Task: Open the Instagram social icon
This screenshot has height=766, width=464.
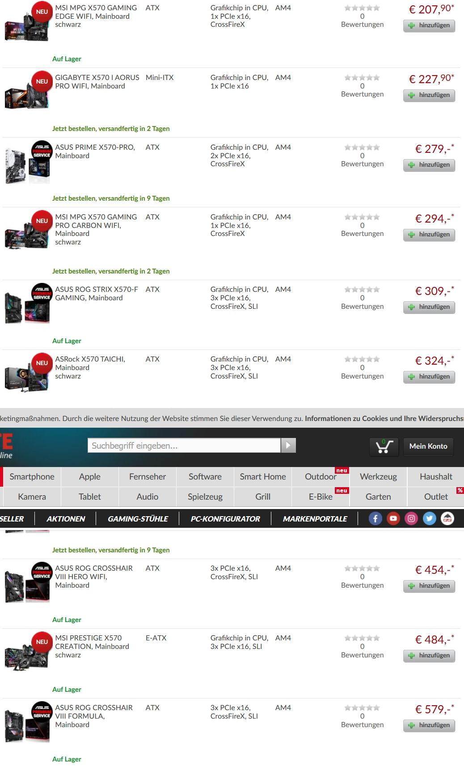Action: click(411, 518)
